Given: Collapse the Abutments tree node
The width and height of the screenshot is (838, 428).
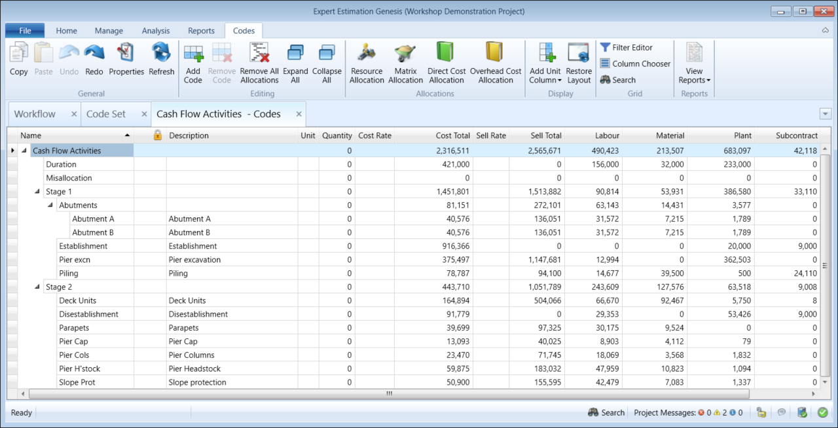Looking at the screenshot, I should click(50, 205).
